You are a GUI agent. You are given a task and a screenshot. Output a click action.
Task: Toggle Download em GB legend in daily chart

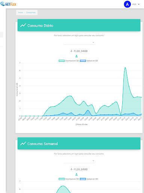click(69, 61)
